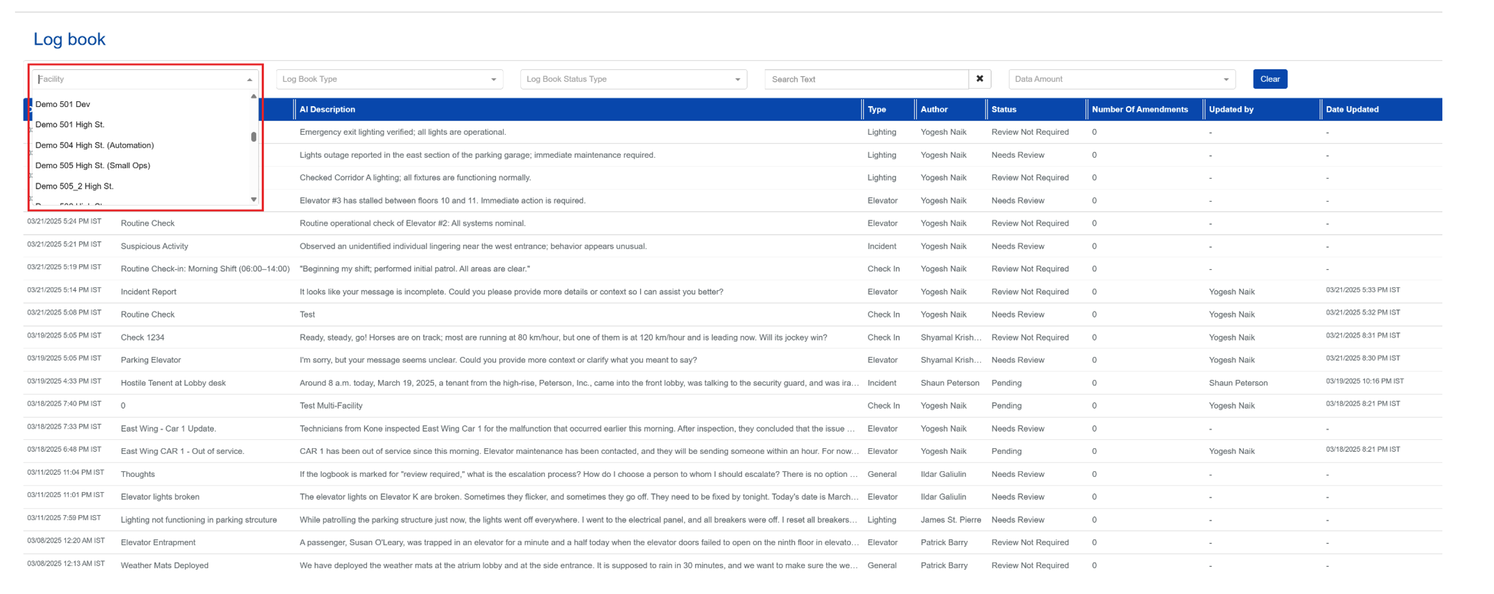
Task: Open the Log Book Status Type dropdown arrow
Action: [x=737, y=79]
